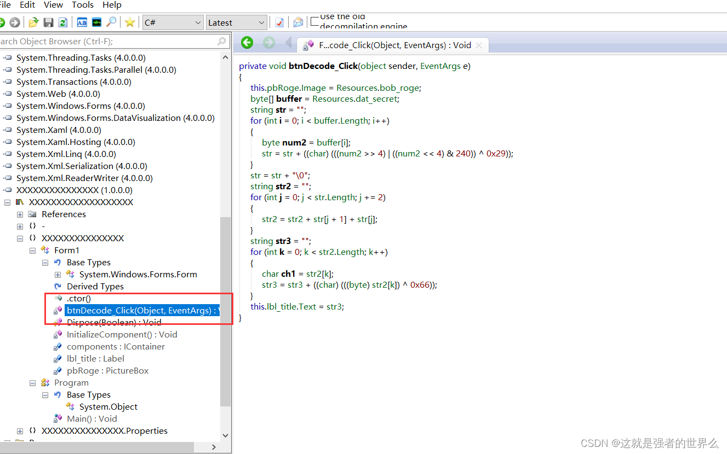Click the pbRoge link in the code
The image size is (727, 454).
pos(283,88)
